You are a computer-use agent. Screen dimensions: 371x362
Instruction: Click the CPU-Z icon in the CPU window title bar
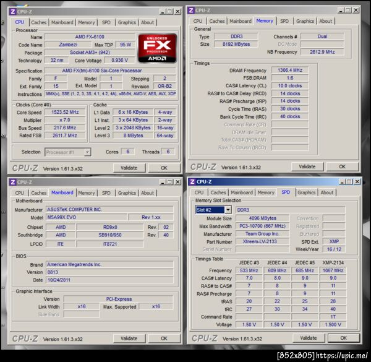click(13, 12)
